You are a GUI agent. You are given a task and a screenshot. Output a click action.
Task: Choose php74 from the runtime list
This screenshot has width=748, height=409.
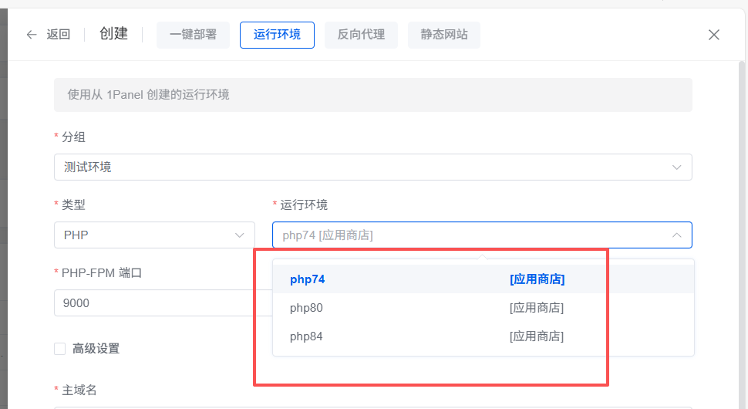coord(308,279)
